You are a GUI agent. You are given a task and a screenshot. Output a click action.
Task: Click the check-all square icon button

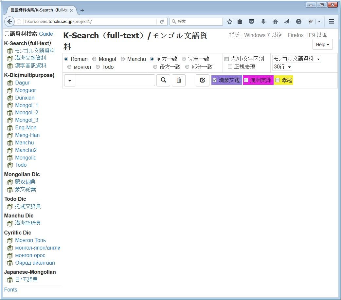(x=202, y=80)
